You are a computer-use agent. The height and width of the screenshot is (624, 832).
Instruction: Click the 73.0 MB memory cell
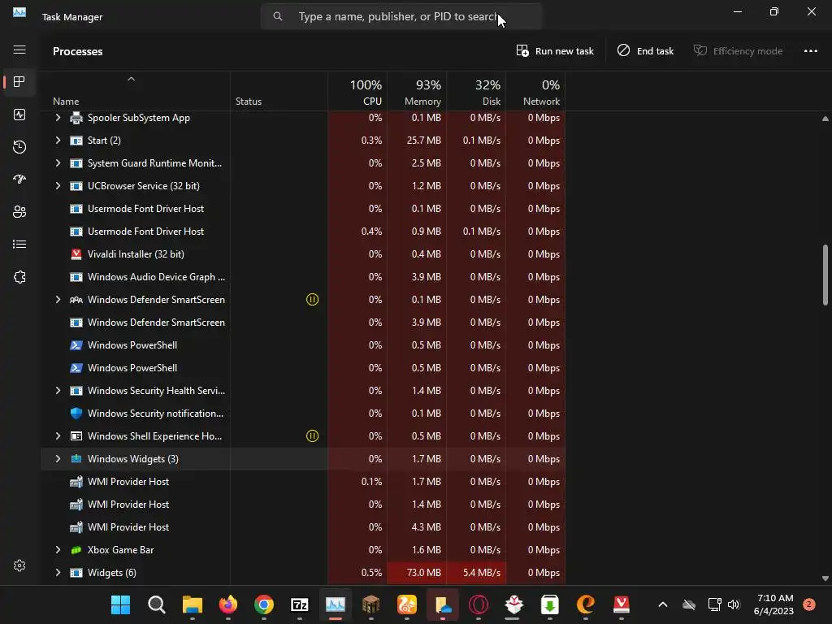point(417,573)
